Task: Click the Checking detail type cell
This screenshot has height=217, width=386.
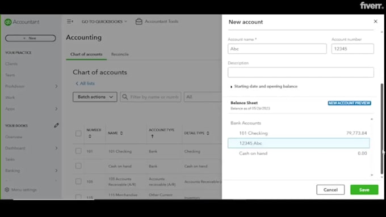Action: (x=192, y=151)
